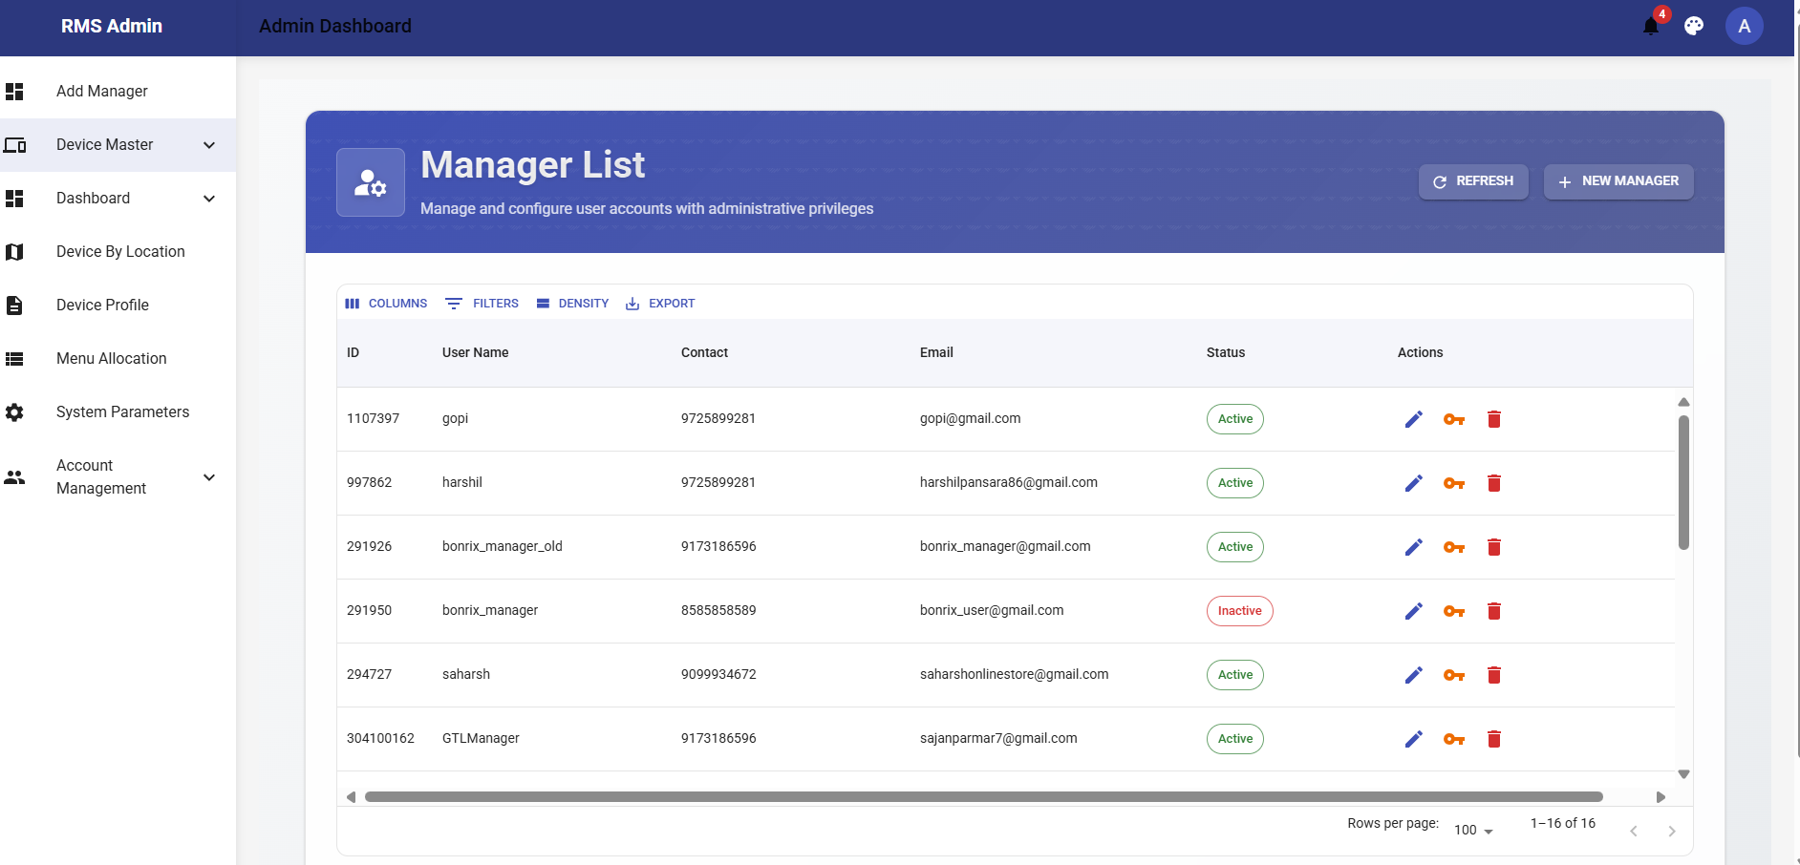The image size is (1800, 865).
Task: Click the New Manager button
Action: [1618, 181]
